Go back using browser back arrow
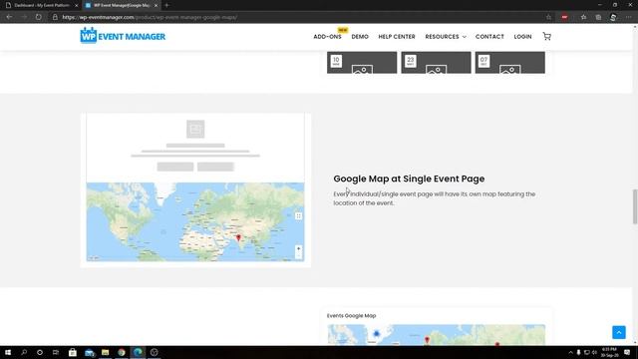The image size is (638, 359). [x=9, y=17]
